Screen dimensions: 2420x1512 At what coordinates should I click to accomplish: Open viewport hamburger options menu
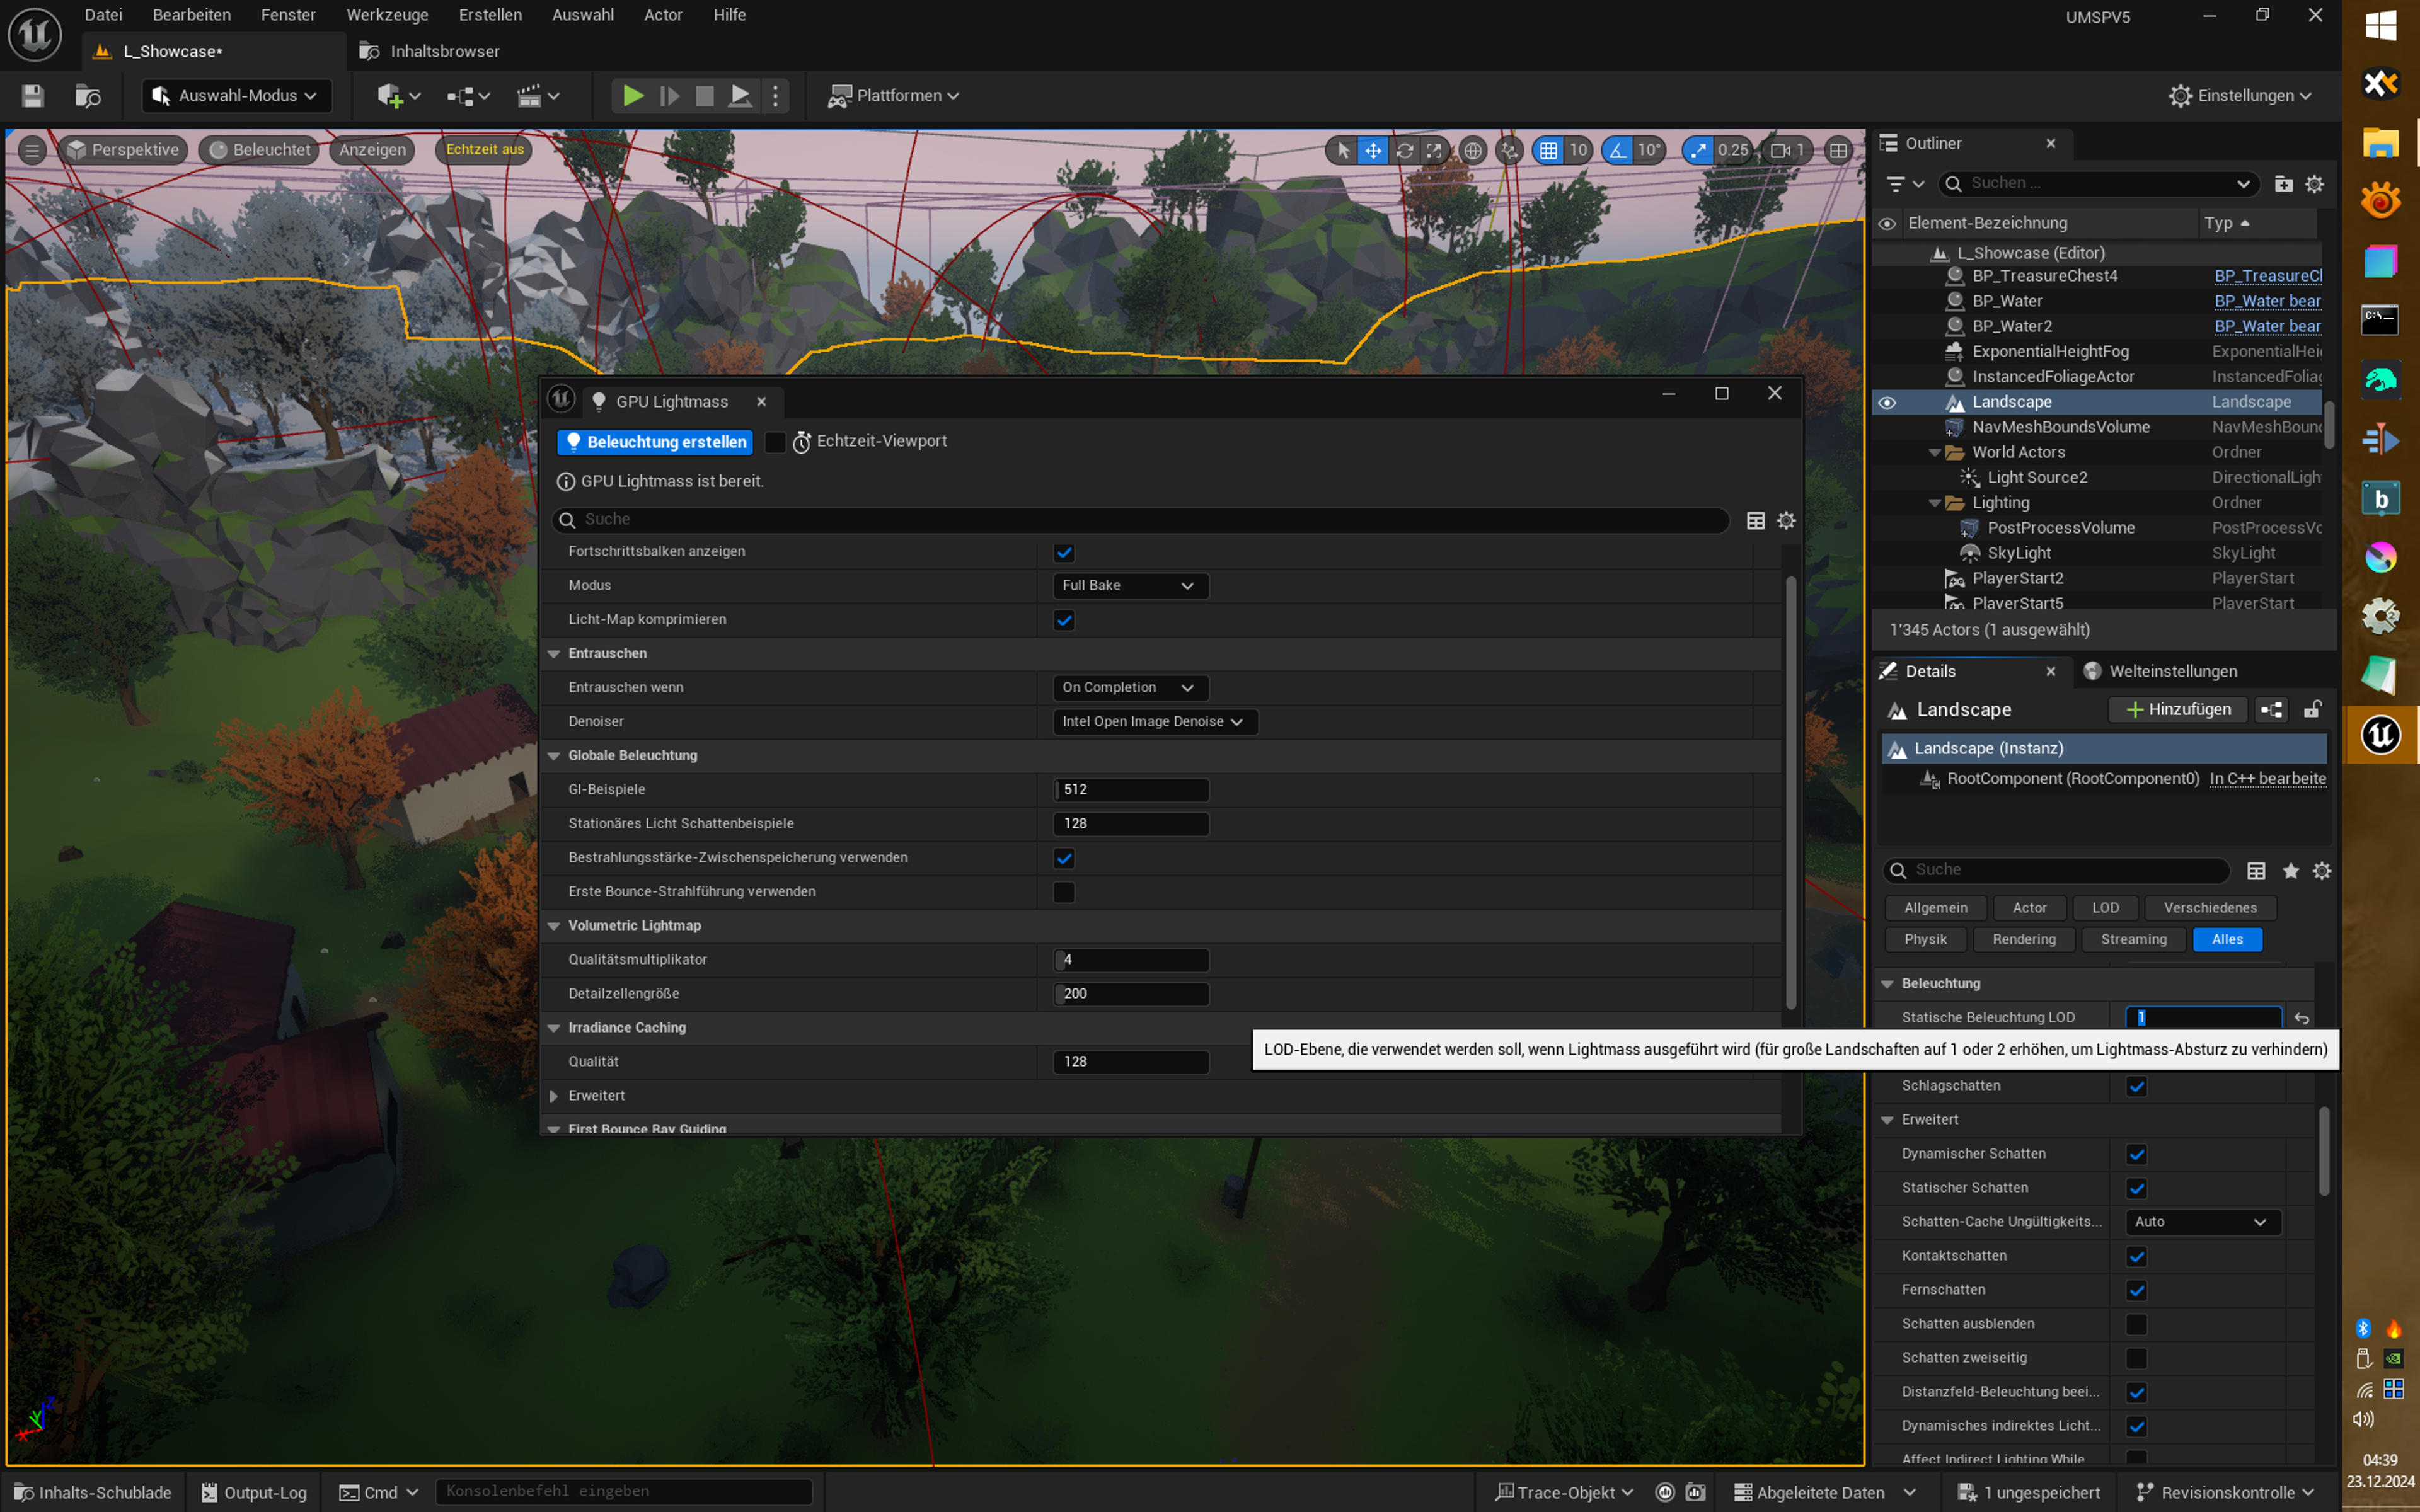(32, 150)
